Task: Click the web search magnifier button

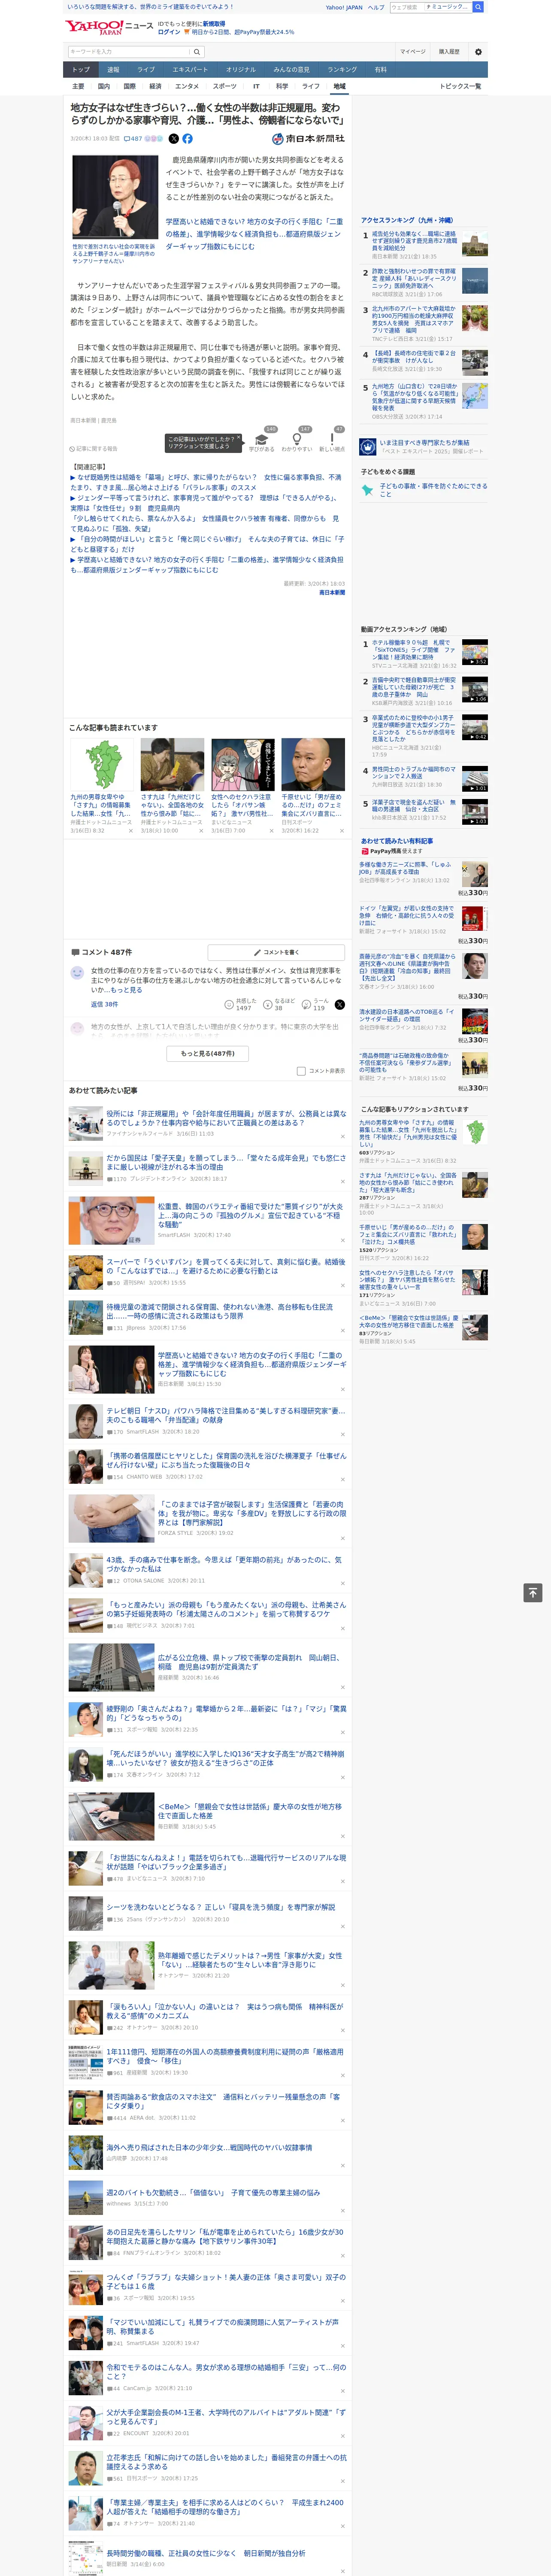Action: (478, 7)
